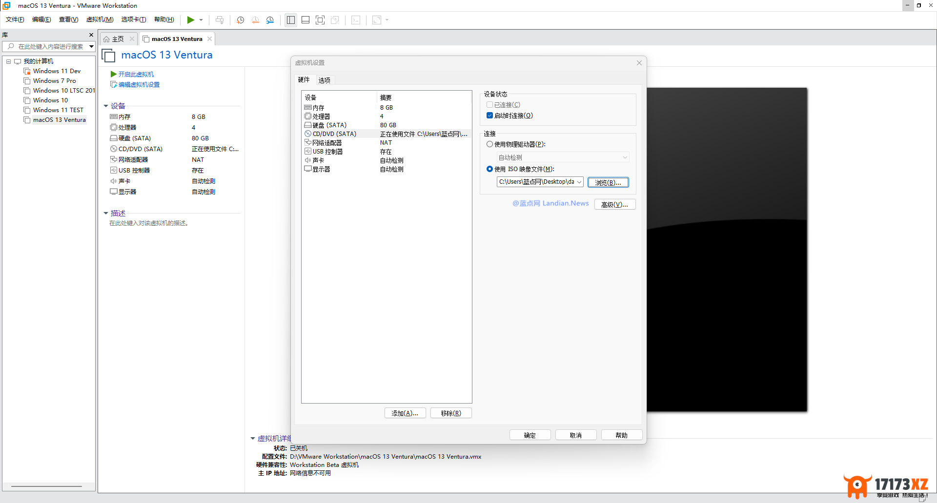Open the 选项卡 menu

[134, 19]
